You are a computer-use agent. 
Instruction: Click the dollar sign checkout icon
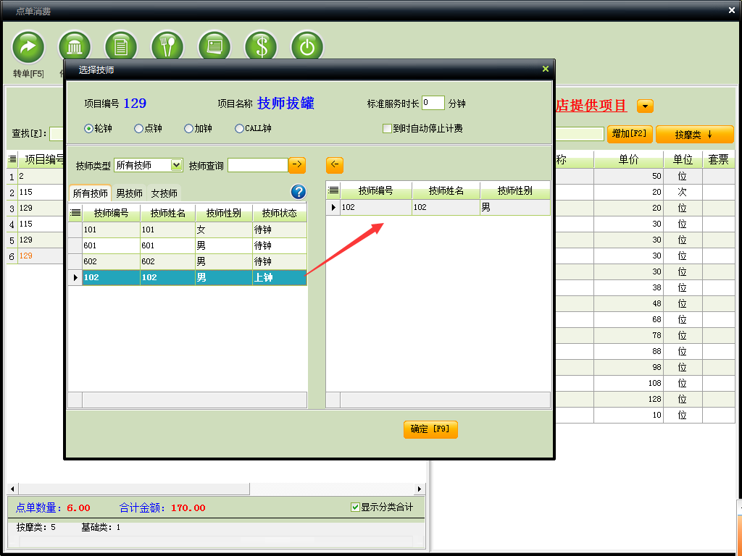261,48
